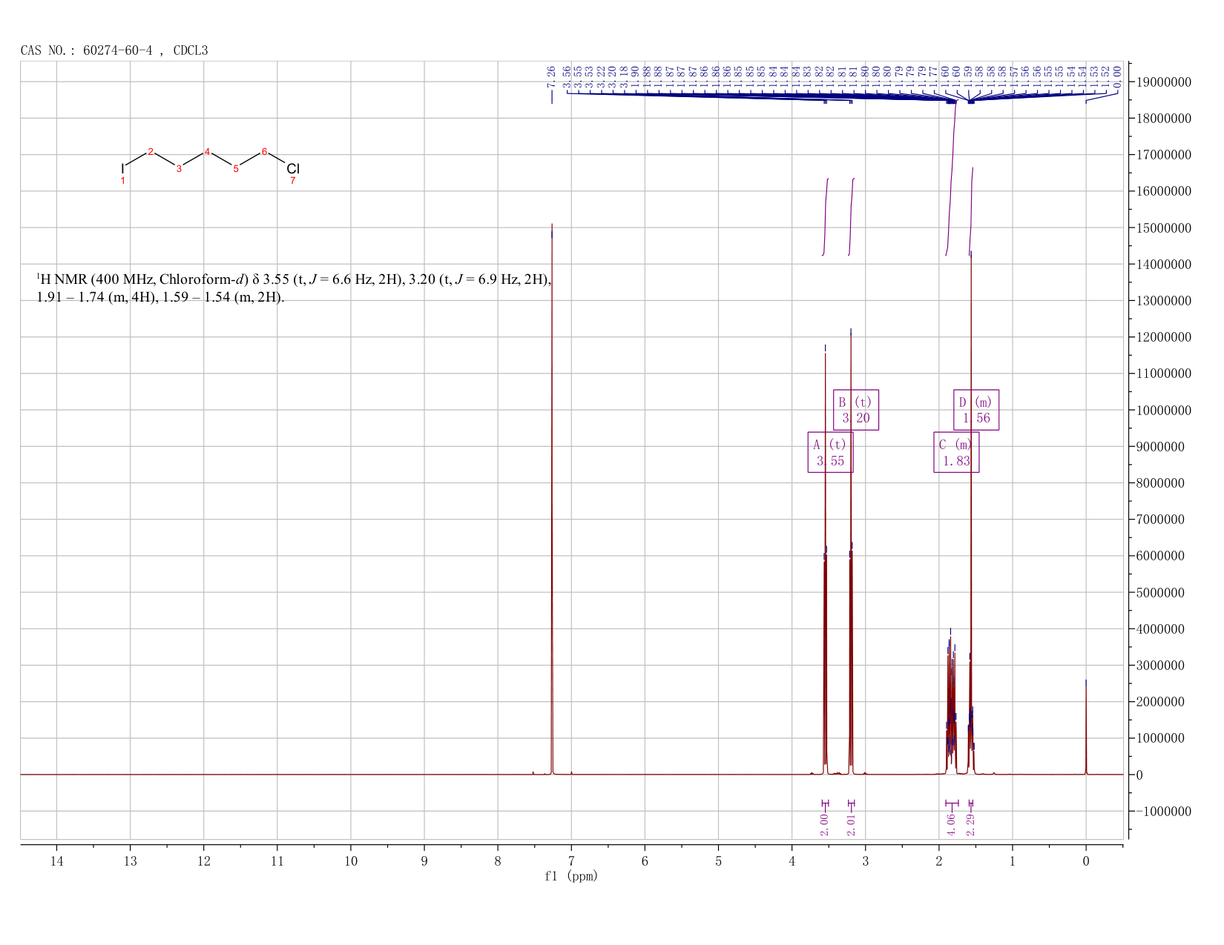Click the 14 ppm axis tick label
Image resolution: width=1224 pixels, height=945 pixels.
[57, 861]
